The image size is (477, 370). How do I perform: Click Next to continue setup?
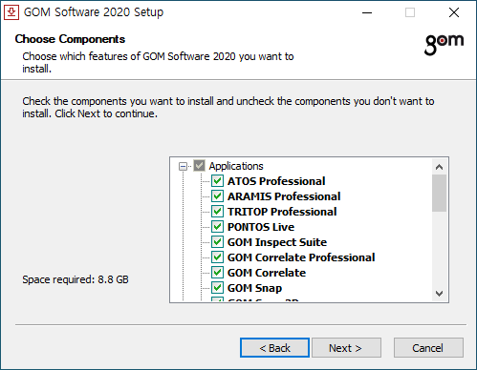(346, 348)
